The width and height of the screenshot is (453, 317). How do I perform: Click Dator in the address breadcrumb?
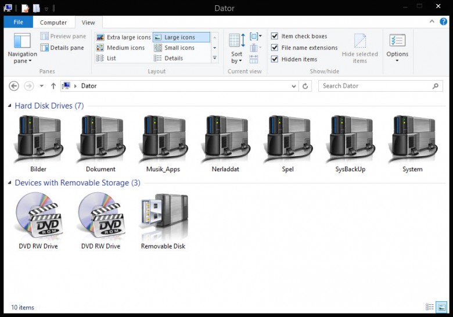[89, 86]
